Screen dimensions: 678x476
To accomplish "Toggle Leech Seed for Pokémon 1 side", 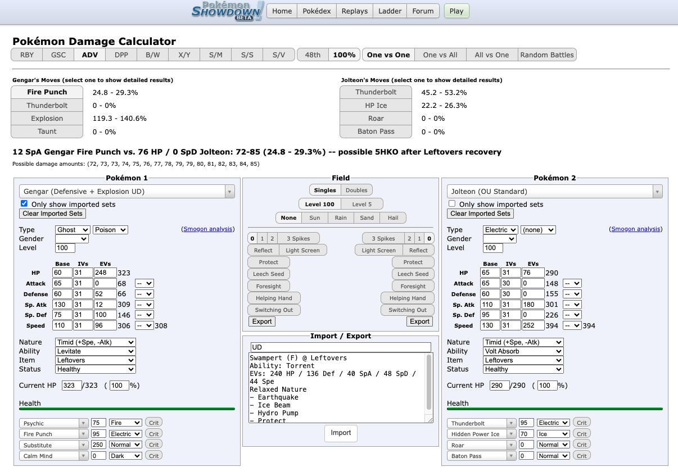I will [269, 274].
